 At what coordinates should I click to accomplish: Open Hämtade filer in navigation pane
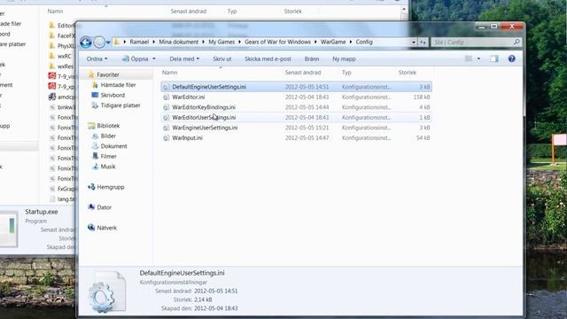(x=118, y=85)
